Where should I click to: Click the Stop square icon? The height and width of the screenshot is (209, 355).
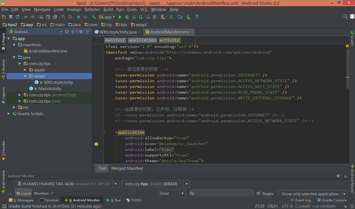tap(154, 17)
